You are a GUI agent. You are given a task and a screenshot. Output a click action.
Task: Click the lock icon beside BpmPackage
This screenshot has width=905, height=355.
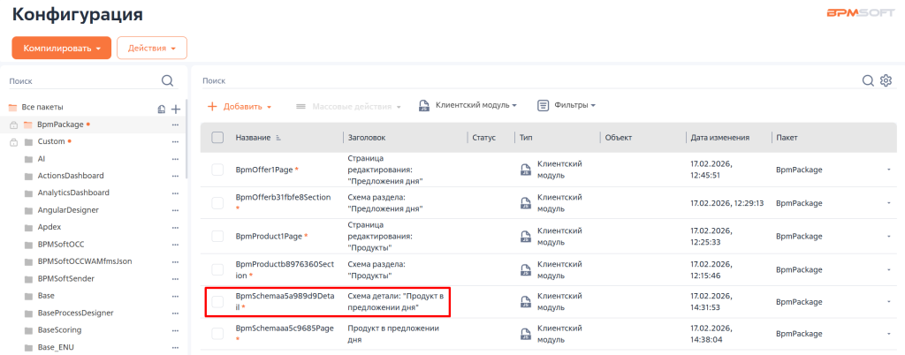13,125
